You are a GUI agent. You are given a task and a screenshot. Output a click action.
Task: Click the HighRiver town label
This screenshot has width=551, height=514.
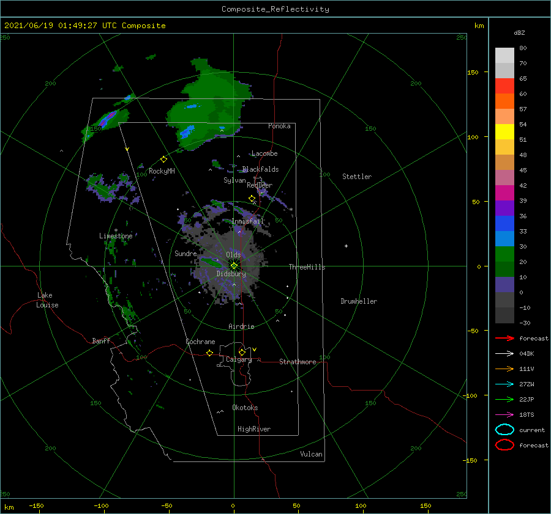[x=253, y=429]
